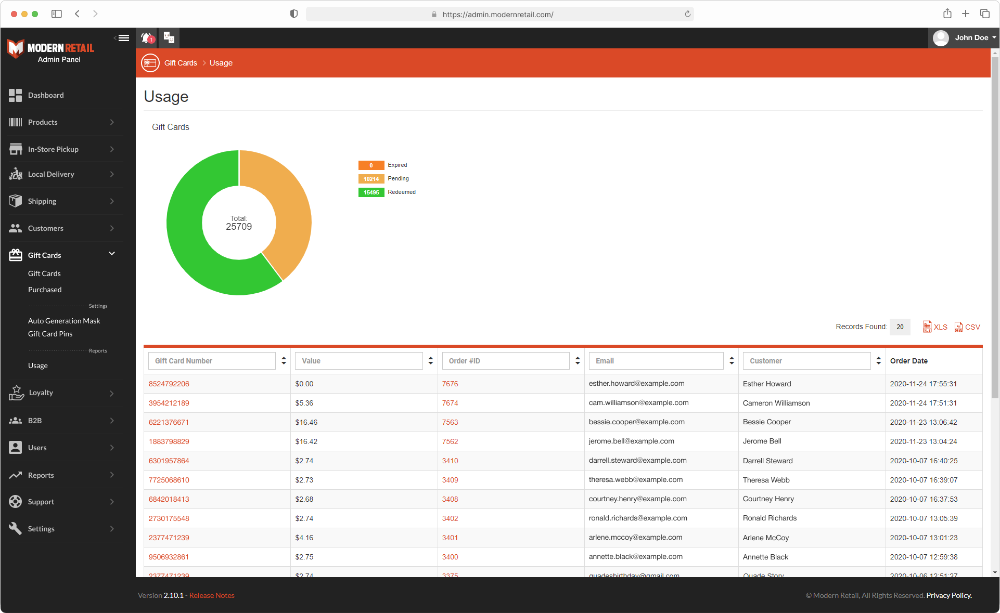The width and height of the screenshot is (1000, 613).
Task: Click the Dashboard icon in sidebar
Action: point(16,95)
